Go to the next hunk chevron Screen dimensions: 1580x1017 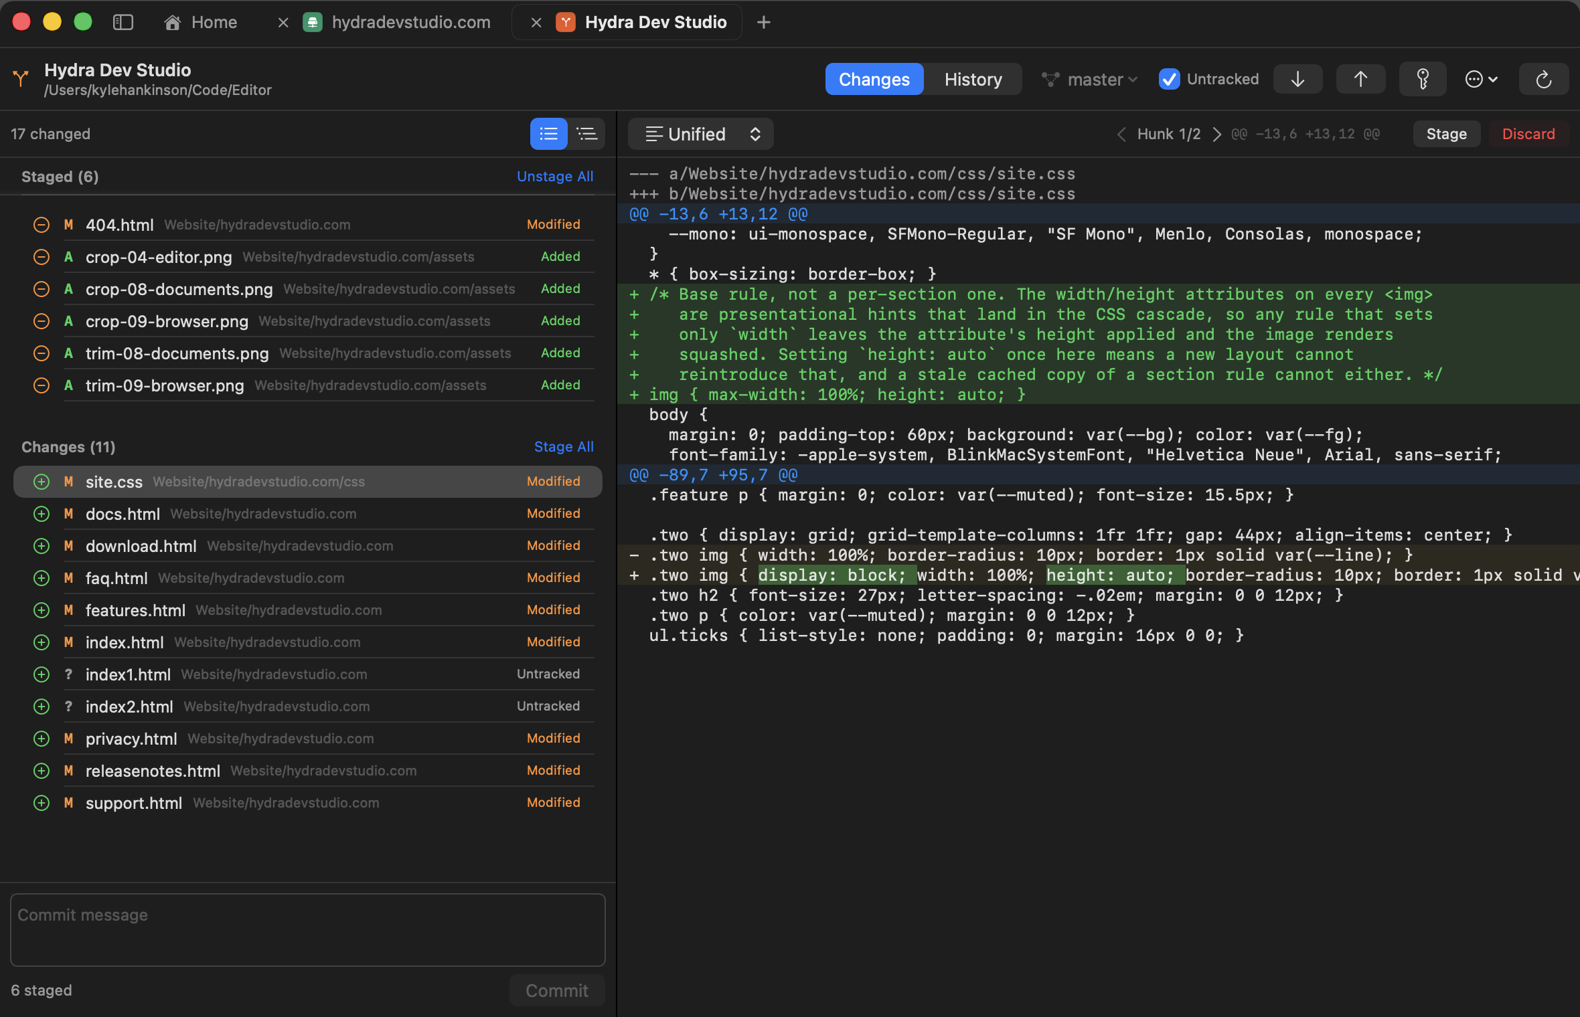[x=1216, y=134]
